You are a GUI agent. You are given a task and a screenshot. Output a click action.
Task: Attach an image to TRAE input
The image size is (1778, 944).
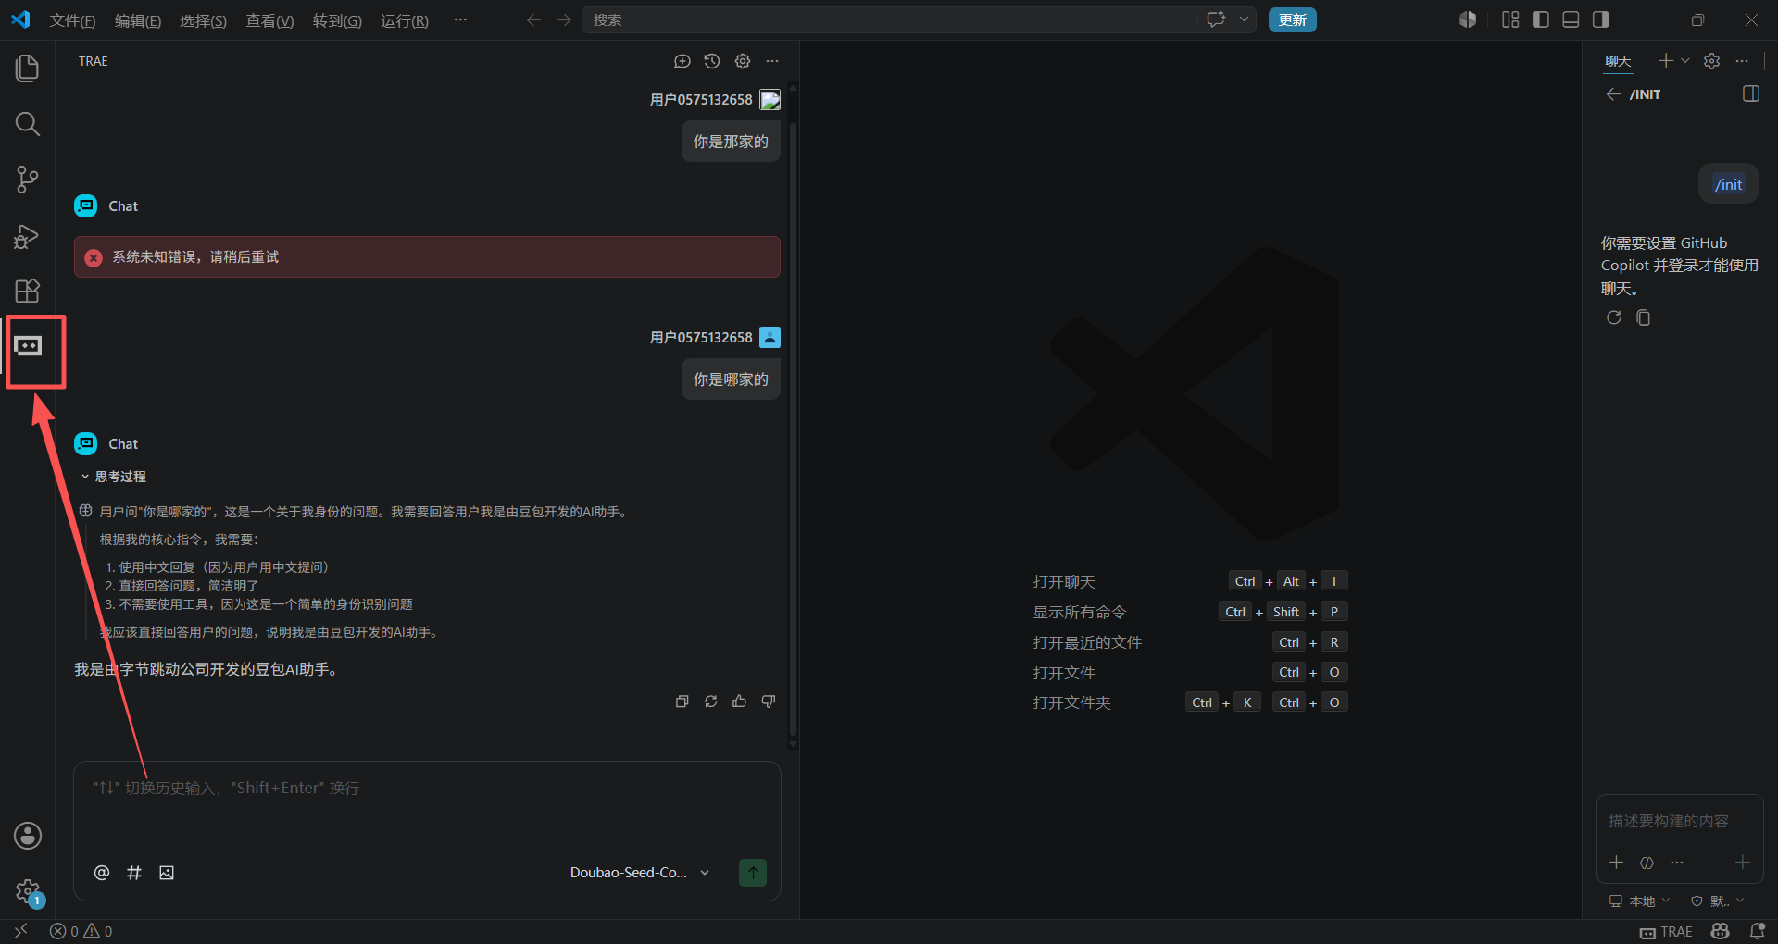coord(167,873)
